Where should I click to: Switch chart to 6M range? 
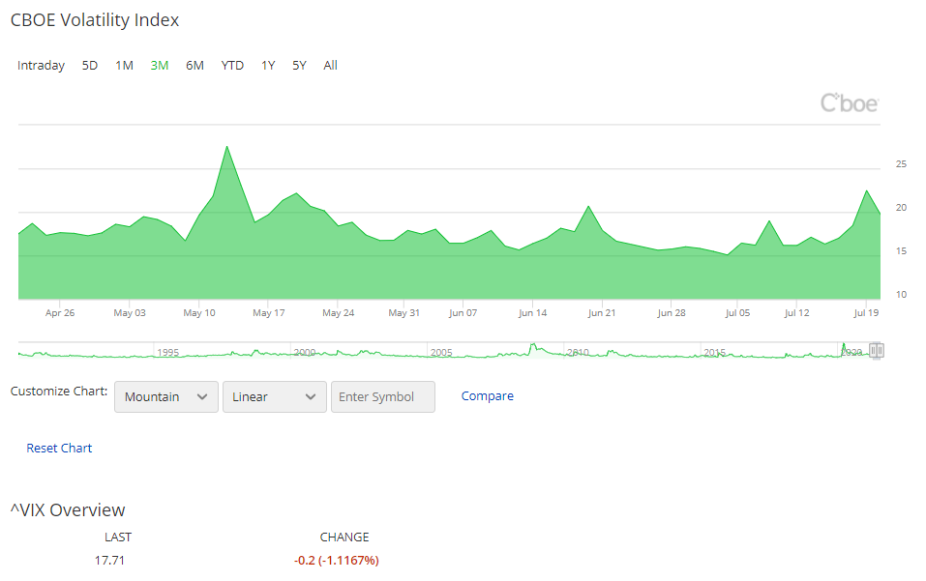pos(194,66)
